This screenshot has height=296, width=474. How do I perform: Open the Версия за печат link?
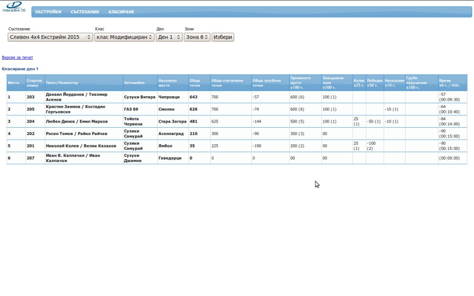click(18, 58)
